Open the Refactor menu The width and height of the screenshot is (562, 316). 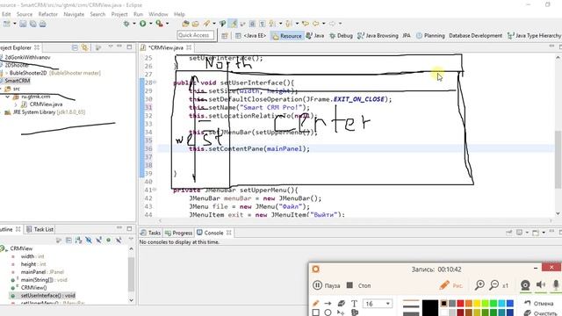pyautogui.click(x=48, y=14)
